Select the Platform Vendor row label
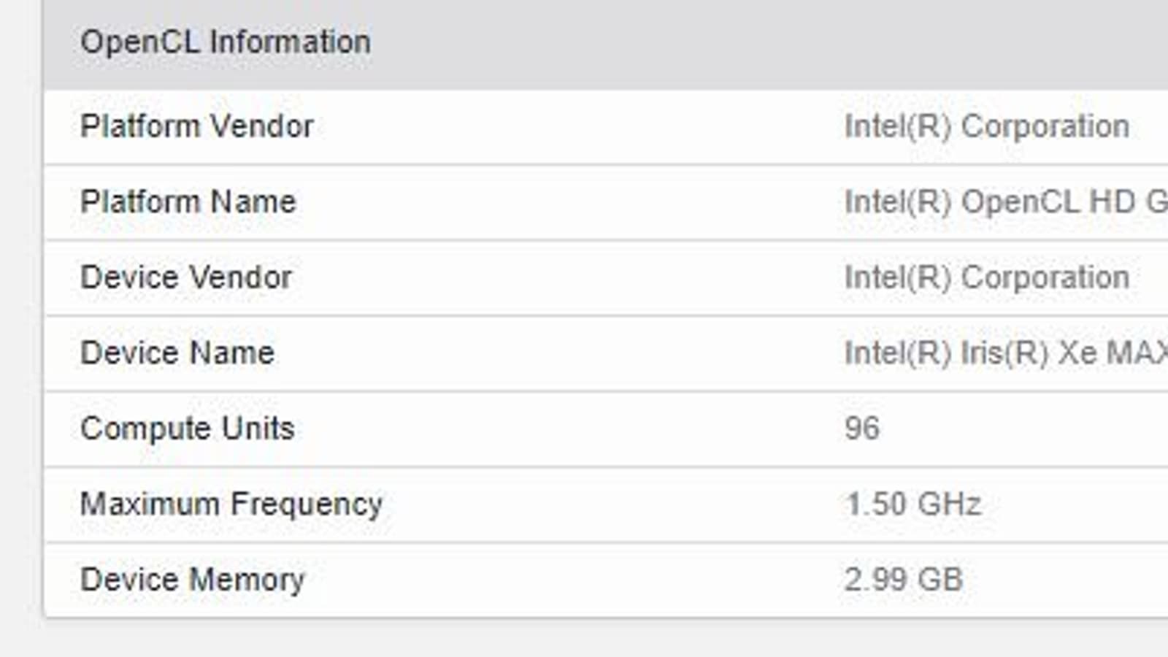Image resolution: width=1168 pixels, height=657 pixels. click(197, 126)
